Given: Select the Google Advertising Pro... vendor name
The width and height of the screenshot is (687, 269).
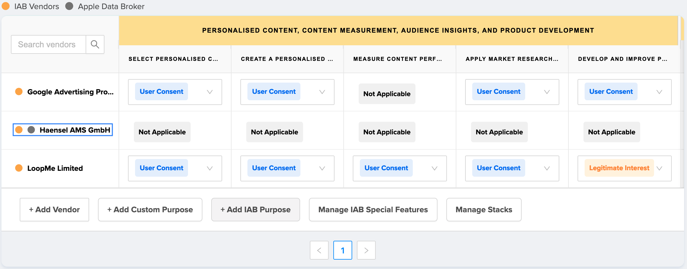Looking at the screenshot, I should click(x=70, y=92).
